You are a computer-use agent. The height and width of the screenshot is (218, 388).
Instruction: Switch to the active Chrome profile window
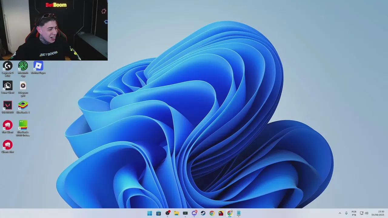pyautogui.click(x=230, y=213)
